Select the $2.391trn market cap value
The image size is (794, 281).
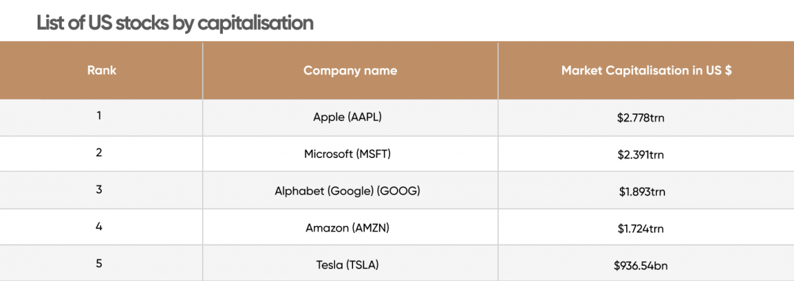[641, 155]
